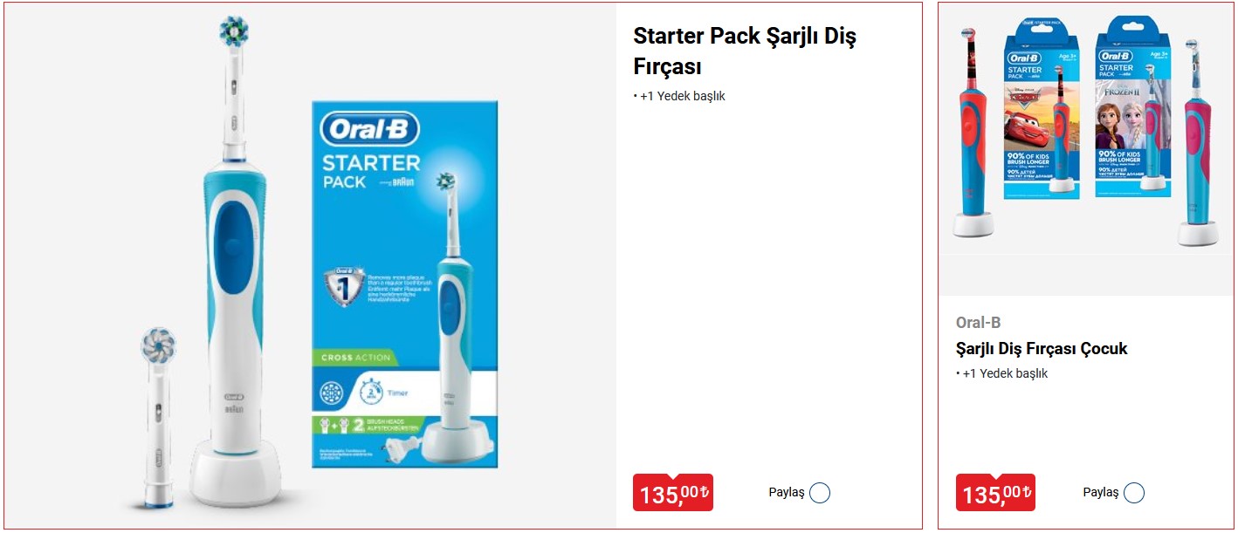Click the Cross Action green label on the box
This screenshot has width=1238, height=533.
[x=354, y=358]
